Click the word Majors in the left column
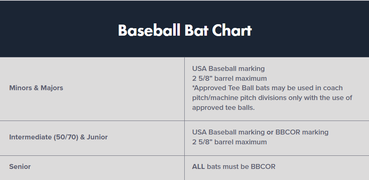 (x=52, y=88)
